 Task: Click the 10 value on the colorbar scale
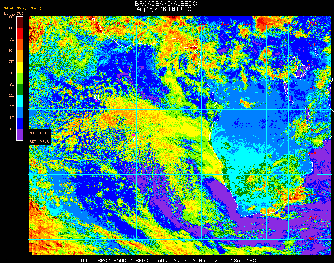coord(12,129)
